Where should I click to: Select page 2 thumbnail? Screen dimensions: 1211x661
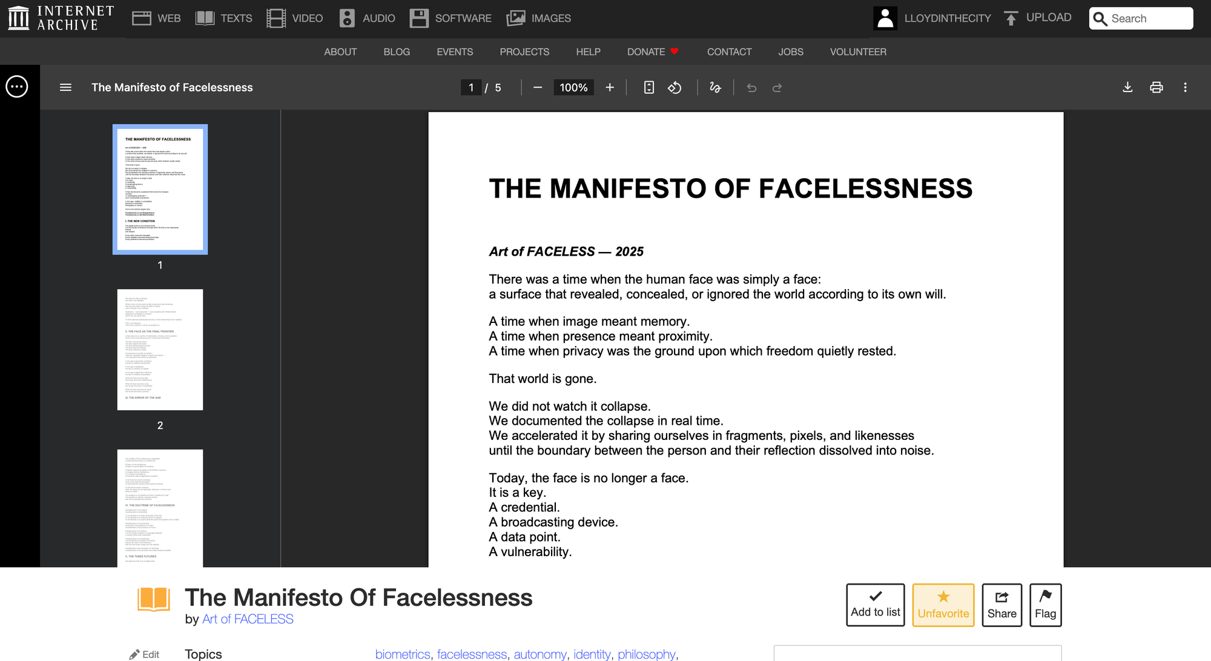[x=160, y=350]
